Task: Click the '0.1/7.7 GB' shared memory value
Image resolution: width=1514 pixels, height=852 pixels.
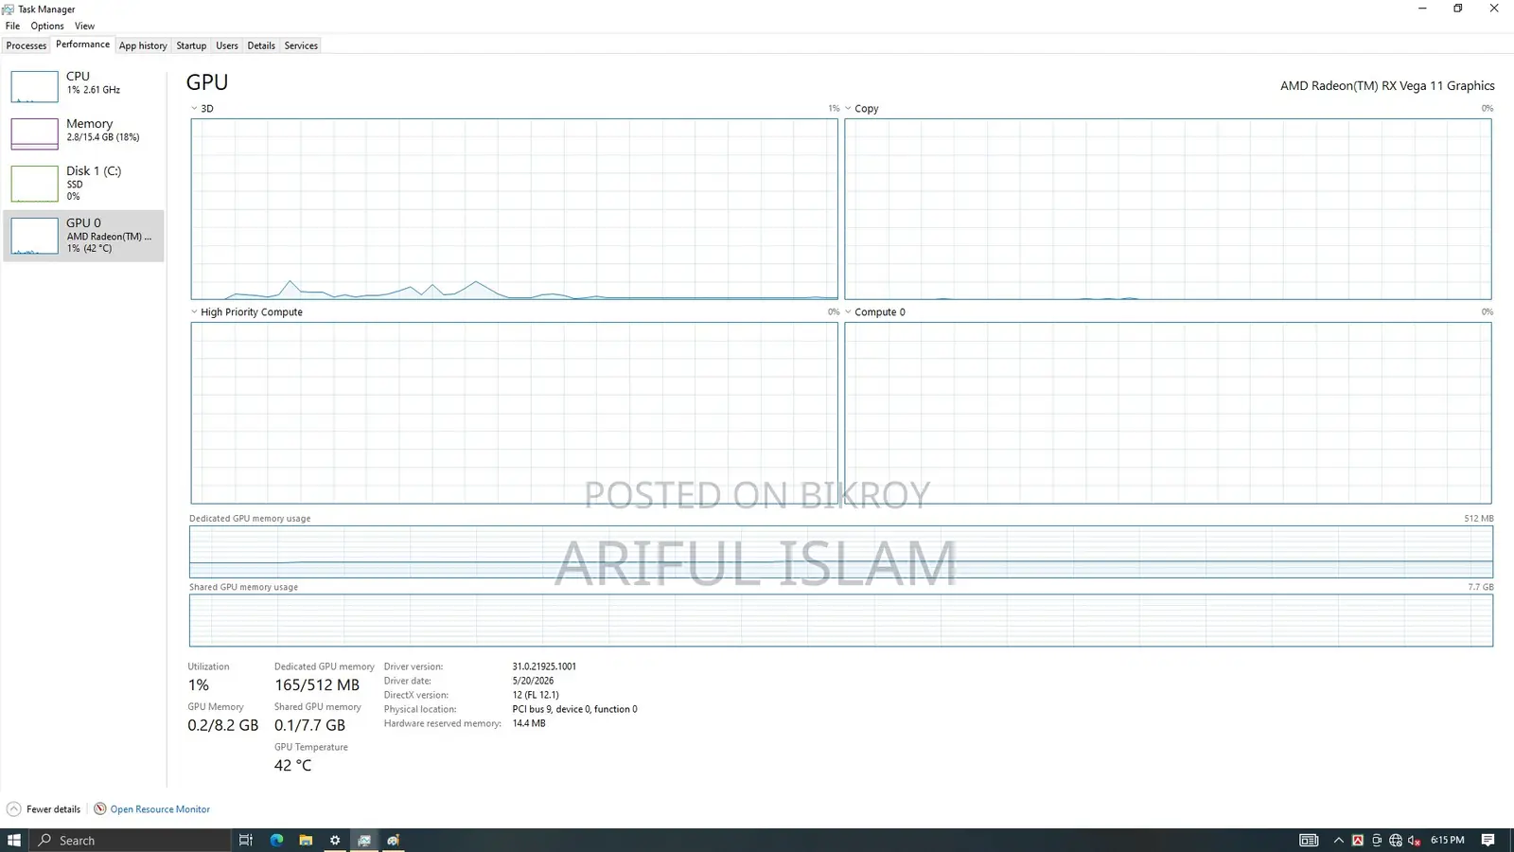Action: tap(309, 725)
